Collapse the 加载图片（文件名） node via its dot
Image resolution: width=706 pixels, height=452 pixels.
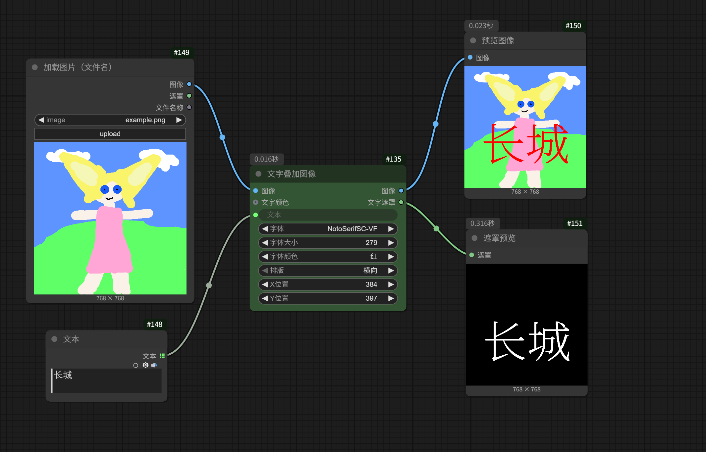click(35, 67)
